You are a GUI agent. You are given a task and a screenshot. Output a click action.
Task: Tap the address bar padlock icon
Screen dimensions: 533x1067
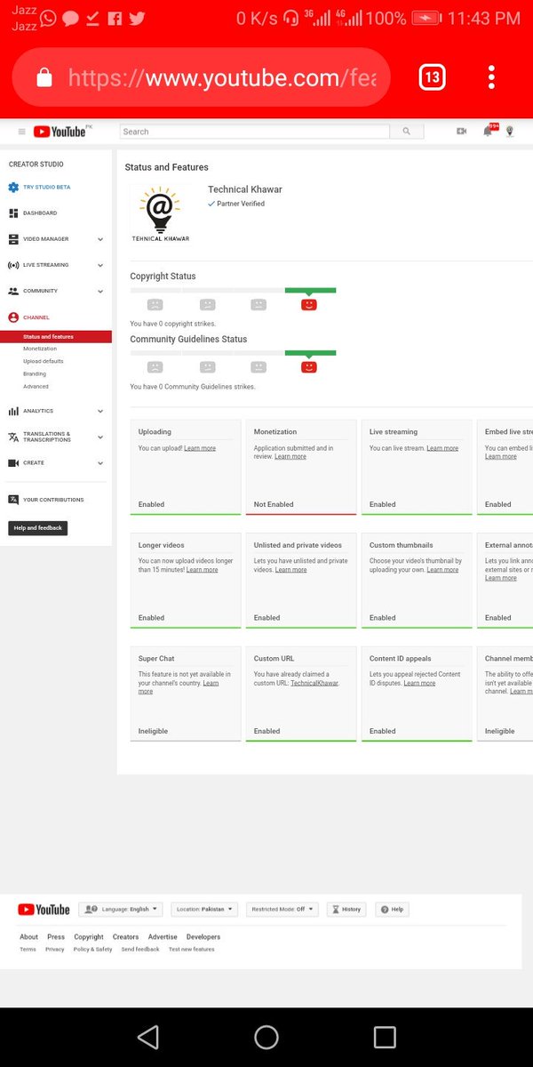coord(44,78)
